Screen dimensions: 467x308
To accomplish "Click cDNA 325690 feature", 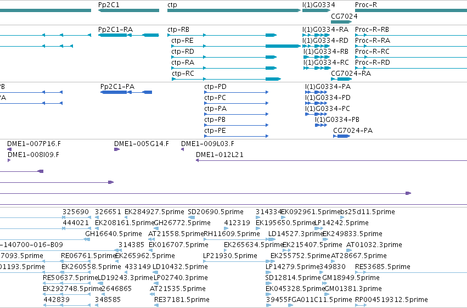I will pos(76,217).
